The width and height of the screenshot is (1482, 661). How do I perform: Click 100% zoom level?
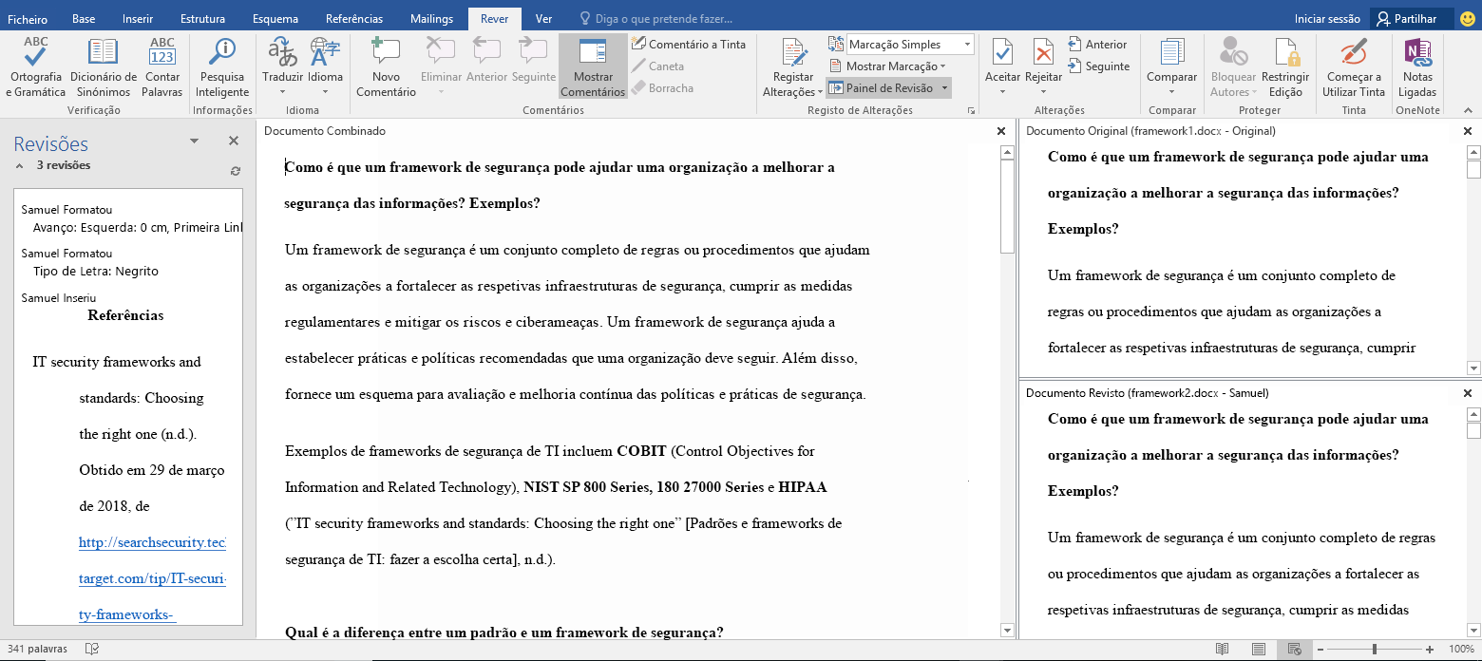tap(1460, 649)
